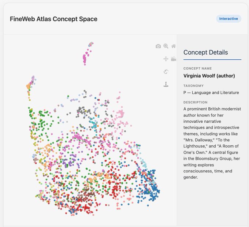This screenshot has height=227, width=249.
Task: Activate the Pan arrows tool
Action: click(x=166, y=59)
